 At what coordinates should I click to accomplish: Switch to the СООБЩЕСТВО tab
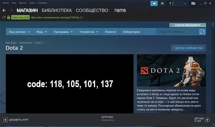coord(92,10)
